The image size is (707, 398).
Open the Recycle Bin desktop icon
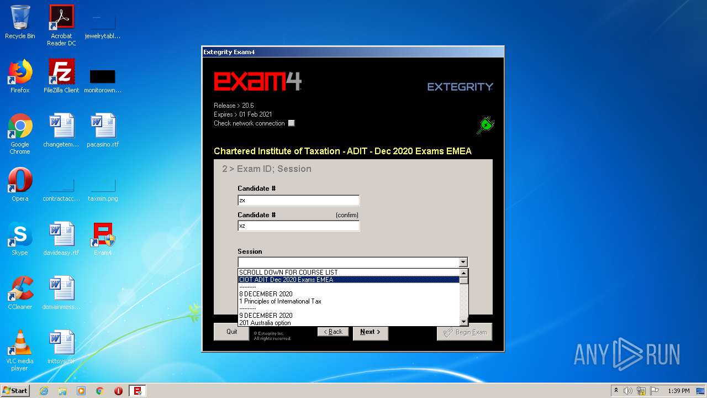coord(20,22)
